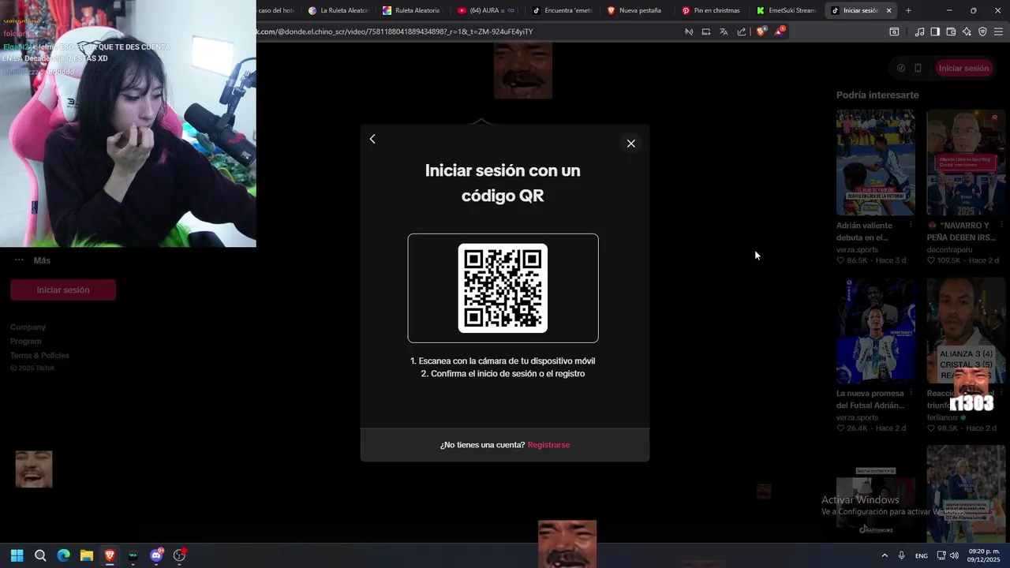The image size is (1010, 568).
Task: Open the Terms & Policies link
Action: coord(39,355)
